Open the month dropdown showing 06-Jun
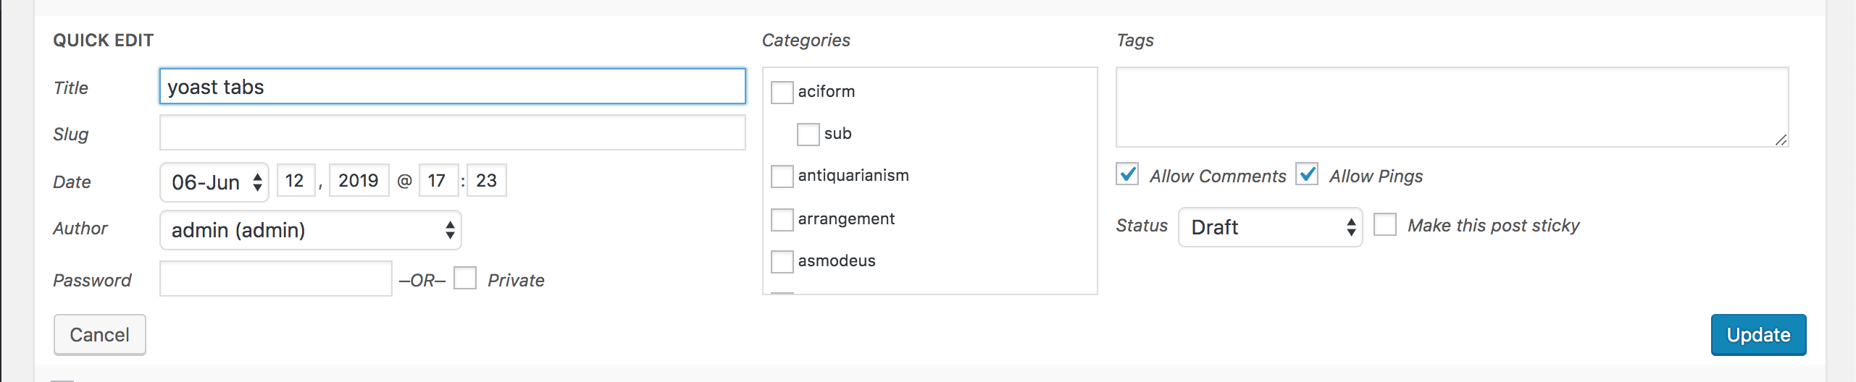Image resolution: width=1856 pixels, height=382 pixels. pos(214,182)
